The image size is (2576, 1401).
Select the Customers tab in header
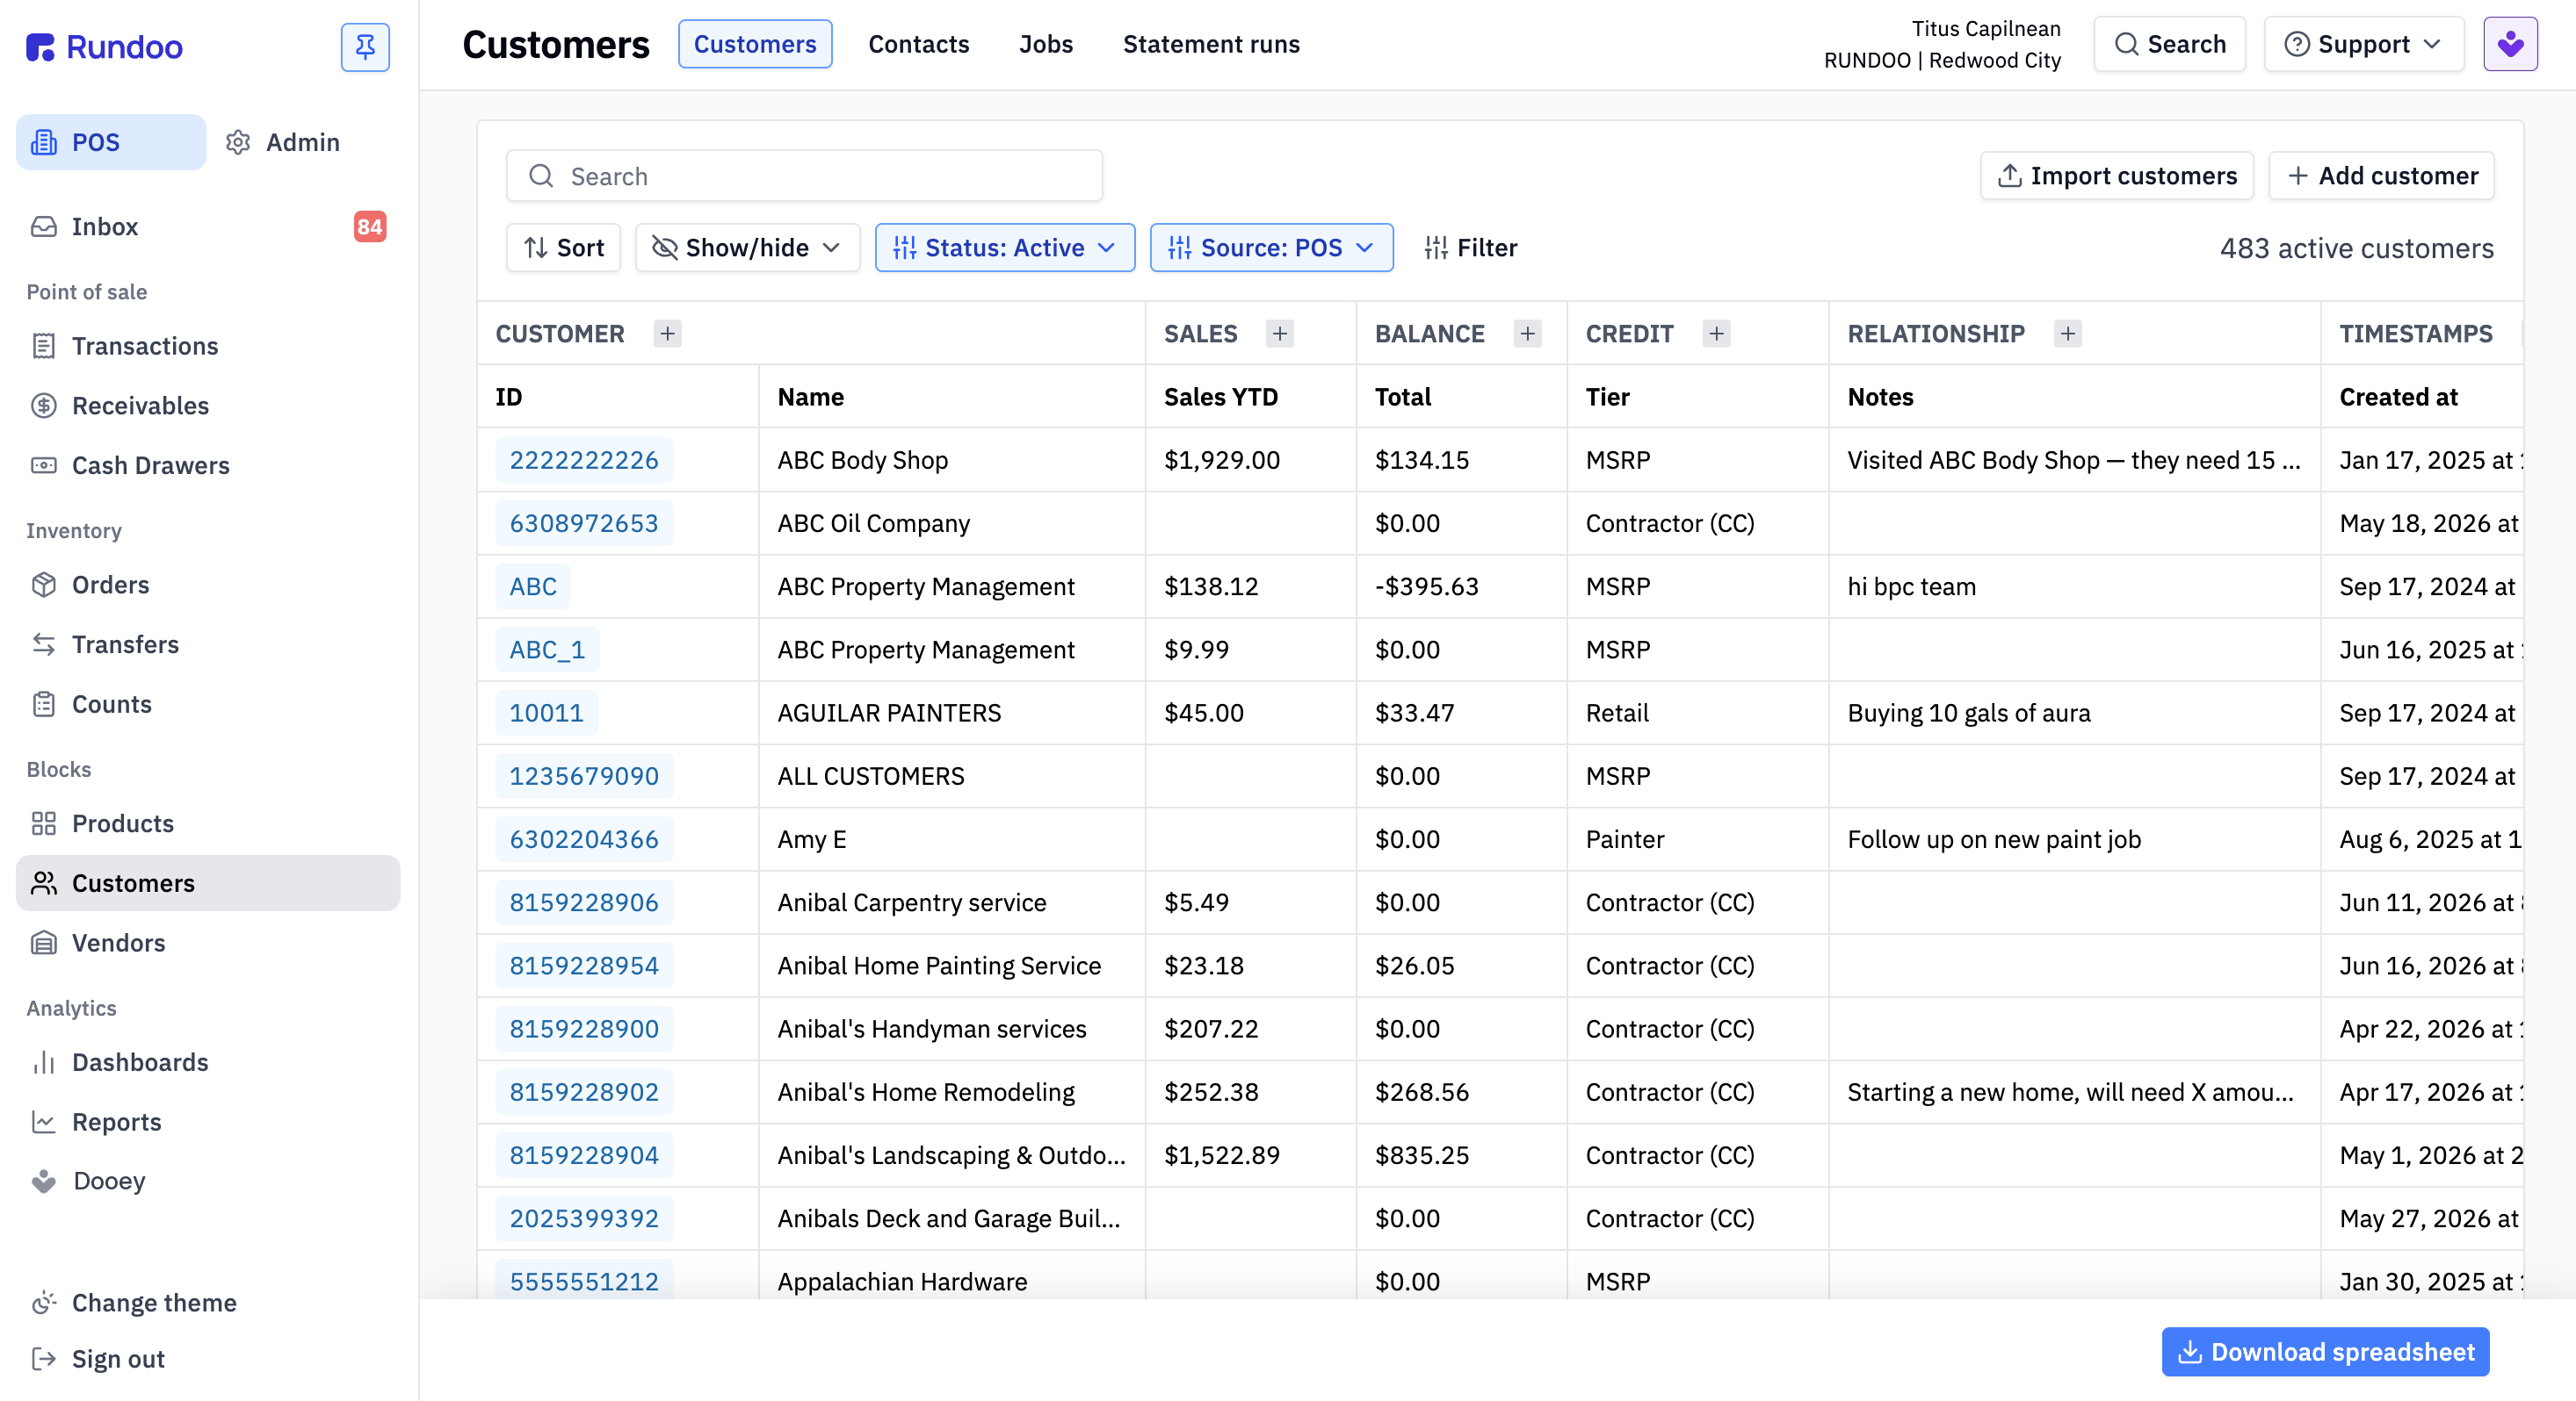click(755, 44)
